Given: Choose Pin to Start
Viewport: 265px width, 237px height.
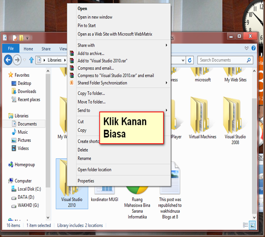Looking at the screenshot, I should click(86, 26).
